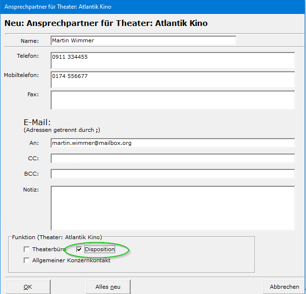Confirm the dialog with OK
This screenshot has width=306, height=294.
point(28,287)
